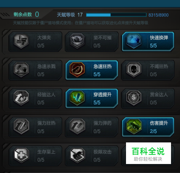Click the 经验达人 arrow plus icon

click(21, 98)
